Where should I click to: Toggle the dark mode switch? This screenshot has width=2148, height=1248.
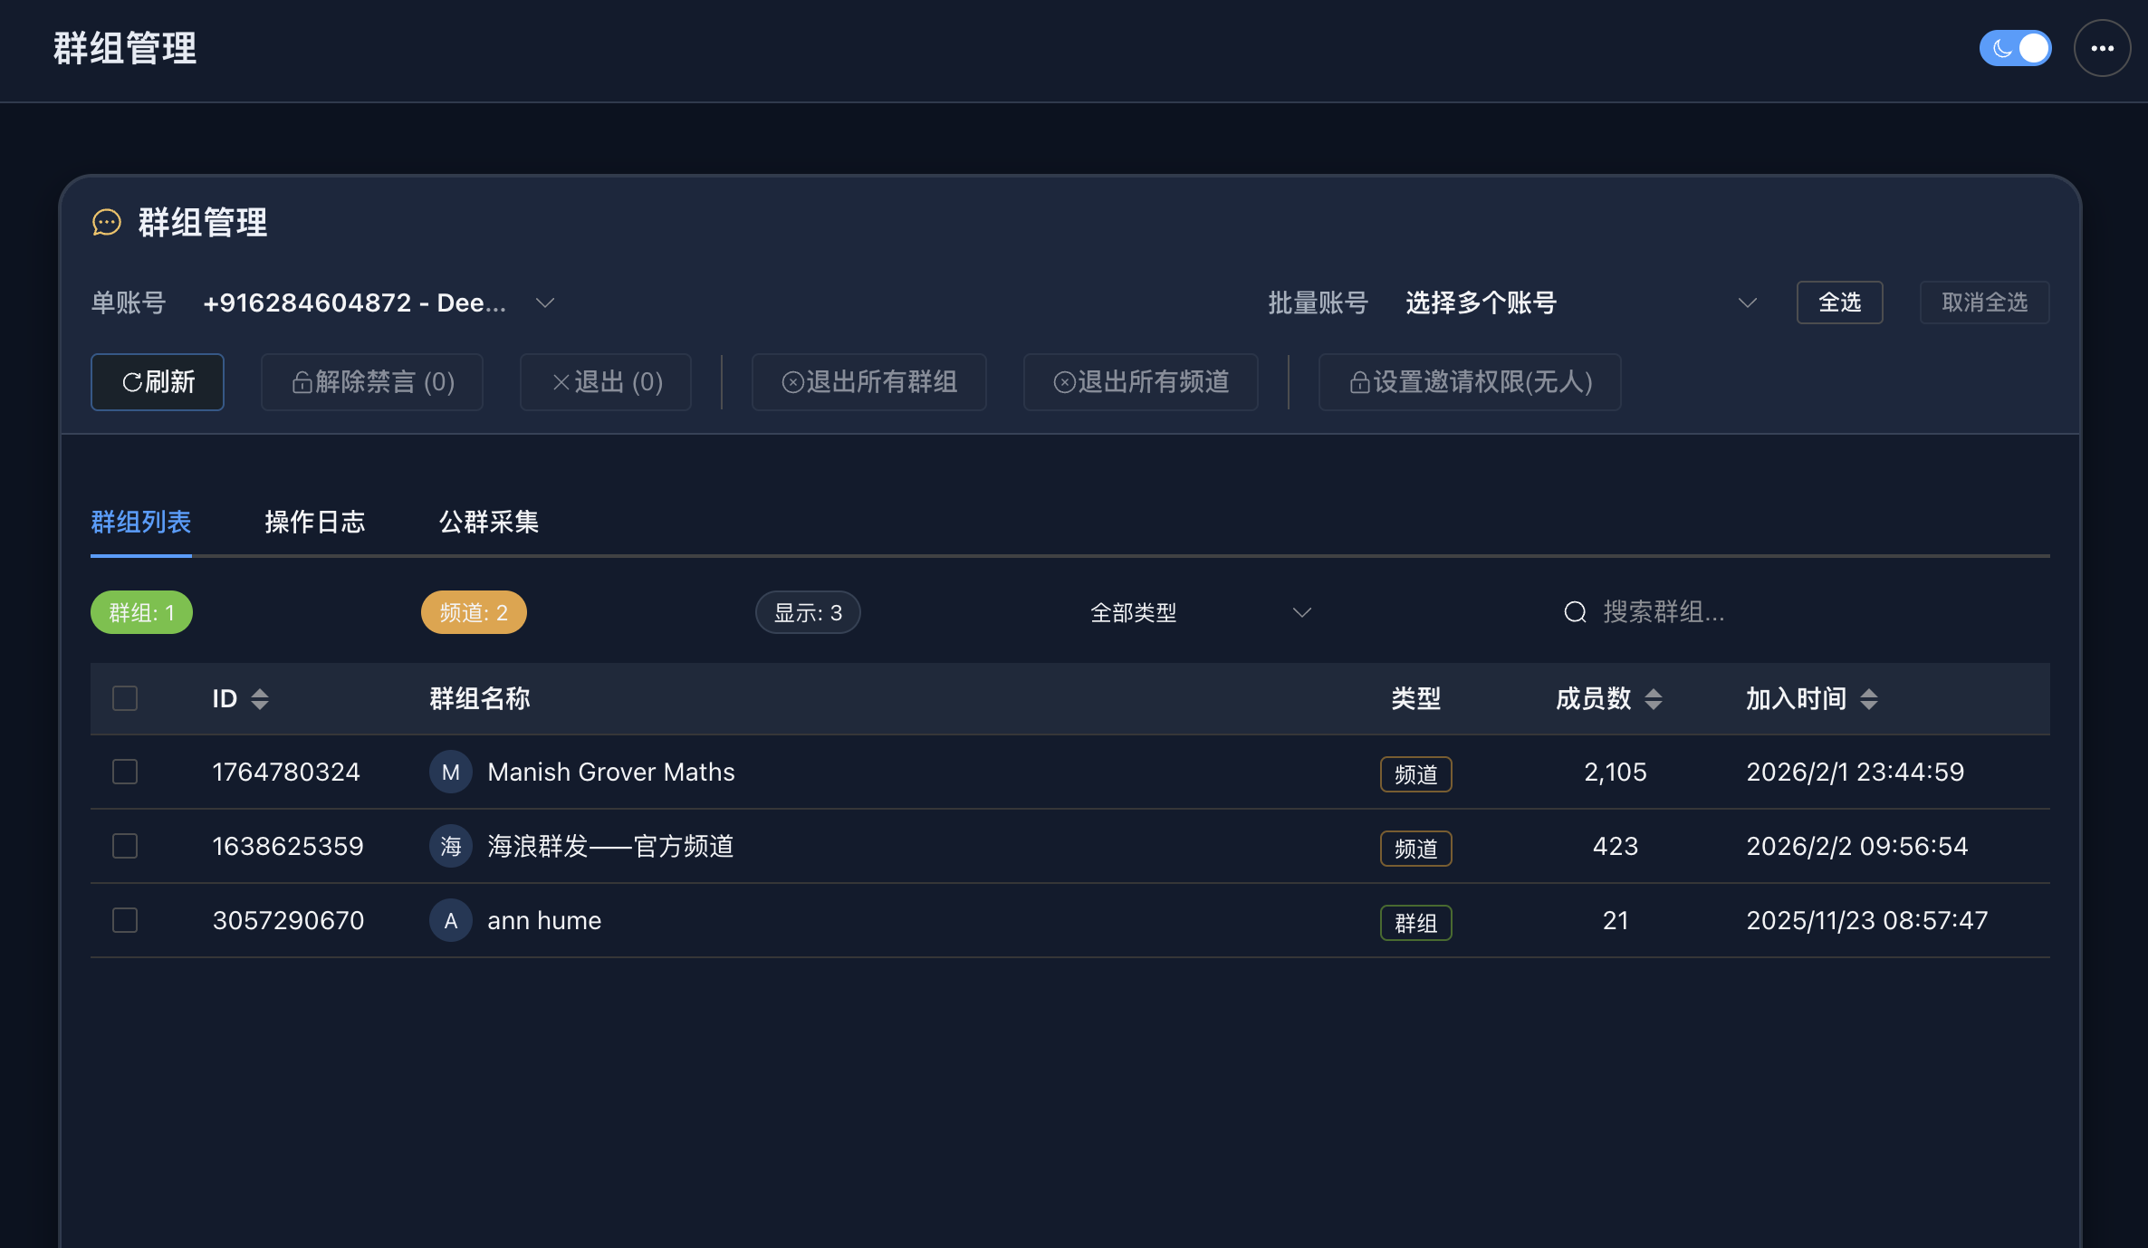coord(2015,48)
